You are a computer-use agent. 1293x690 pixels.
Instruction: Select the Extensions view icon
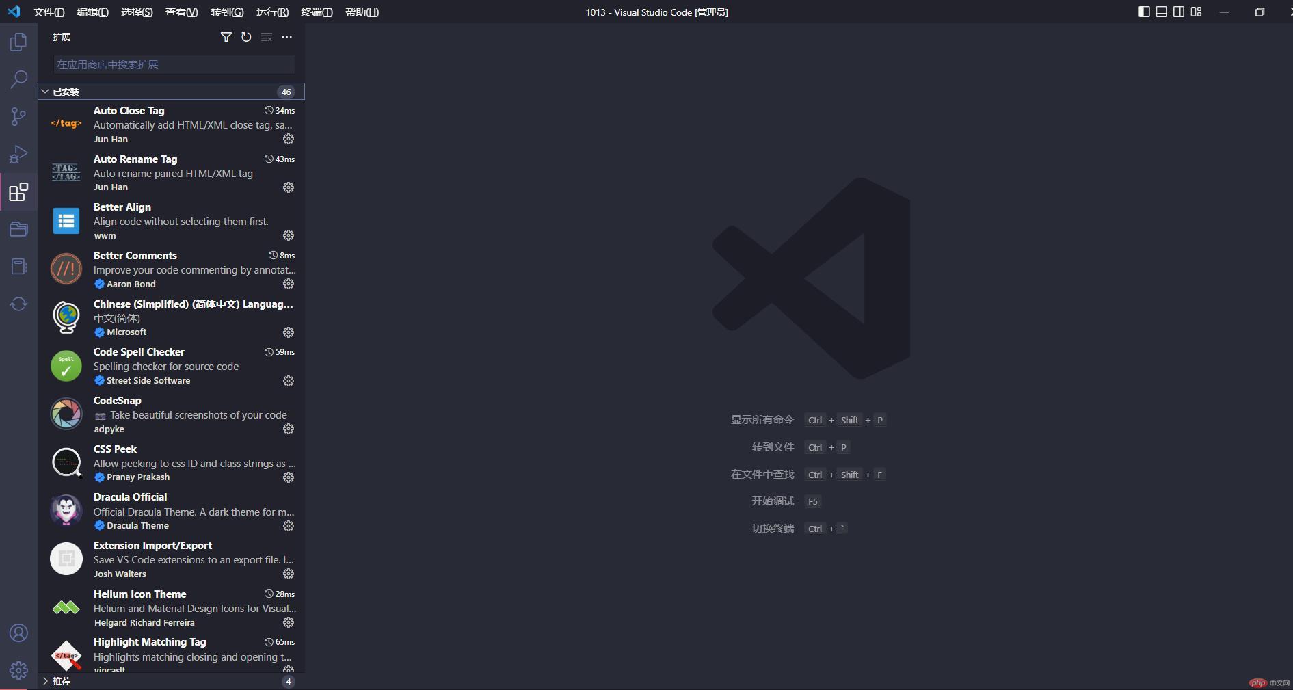click(18, 191)
